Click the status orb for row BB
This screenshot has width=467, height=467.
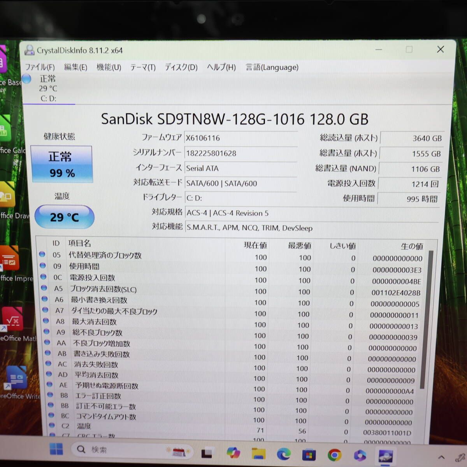pos(50,405)
